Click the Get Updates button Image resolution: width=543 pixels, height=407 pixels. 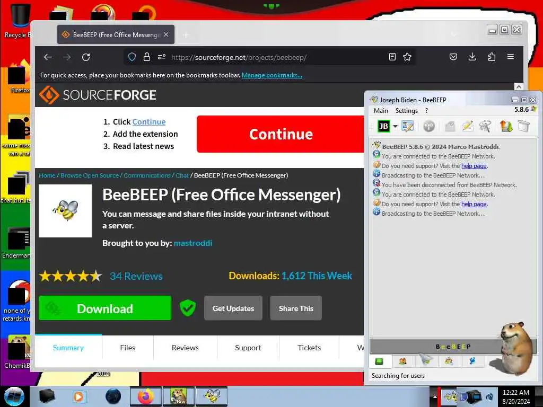coord(233,308)
